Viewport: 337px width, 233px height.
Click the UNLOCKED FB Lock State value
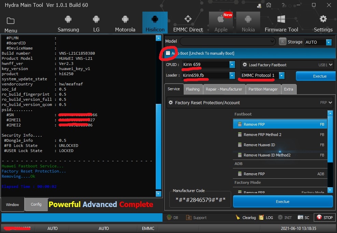click(x=69, y=146)
